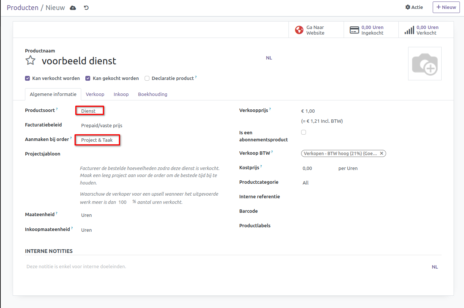Remove the Verkoop BTW hoog tag
This screenshot has width=464, height=308.
pos(381,153)
